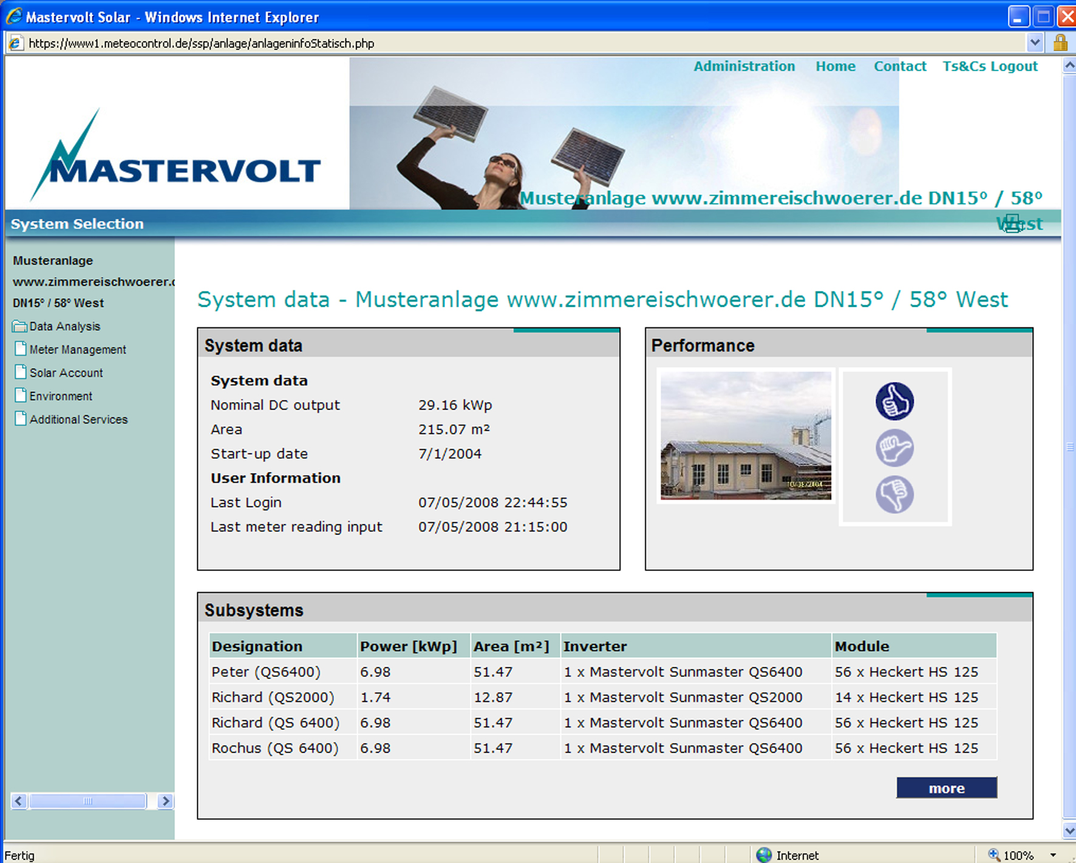Click the print icon in header bar

click(1012, 223)
